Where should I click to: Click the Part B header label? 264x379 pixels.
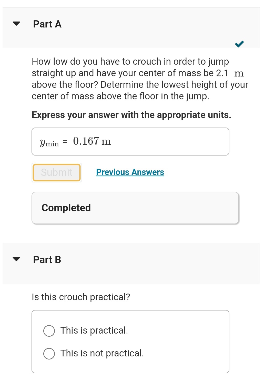(x=47, y=259)
